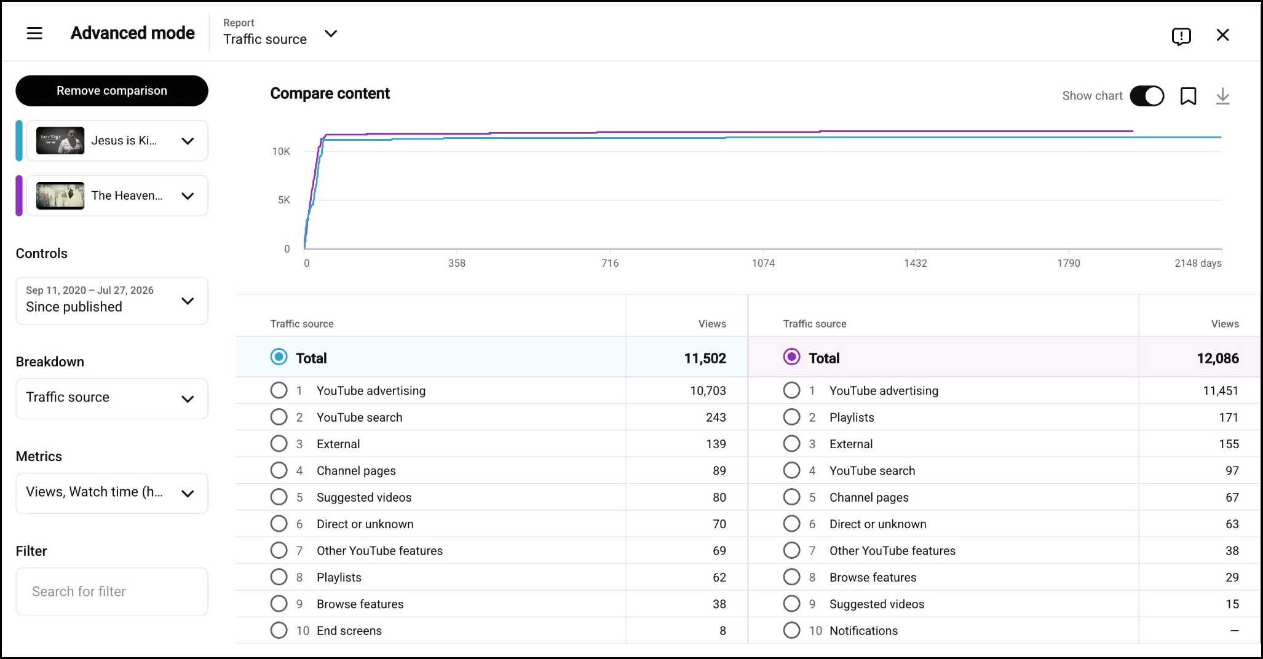Image resolution: width=1263 pixels, height=659 pixels.
Task: Click the Search for filter field
Action: [112, 591]
